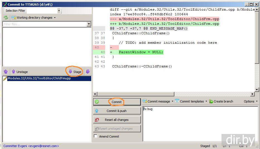Screen dimensions: 260x149
Task: Open the Options dropdown menu
Action: pos(251,101)
